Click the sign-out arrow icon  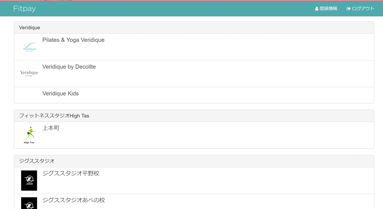coord(348,9)
